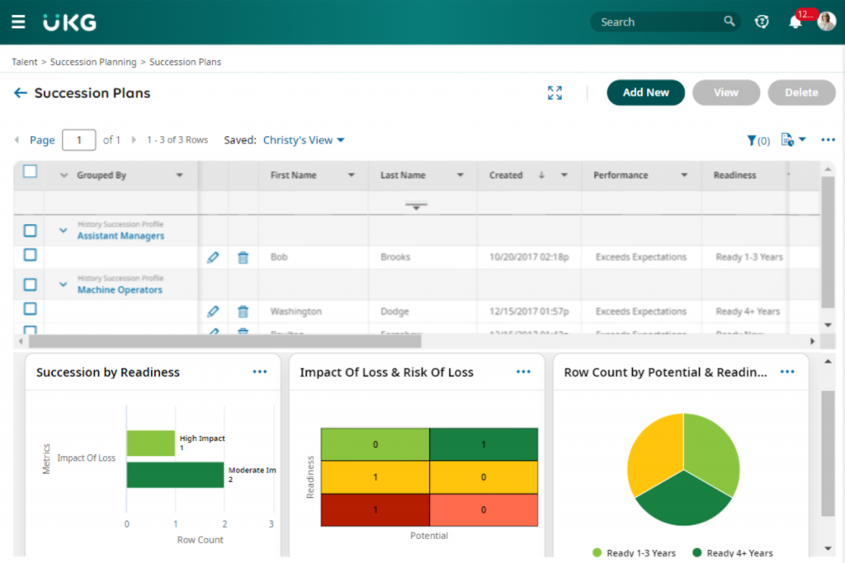Go to Succession Planning breadcrumb
Image resolution: width=845 pixels, height=563 pixels.
click(x=93, y=62)
